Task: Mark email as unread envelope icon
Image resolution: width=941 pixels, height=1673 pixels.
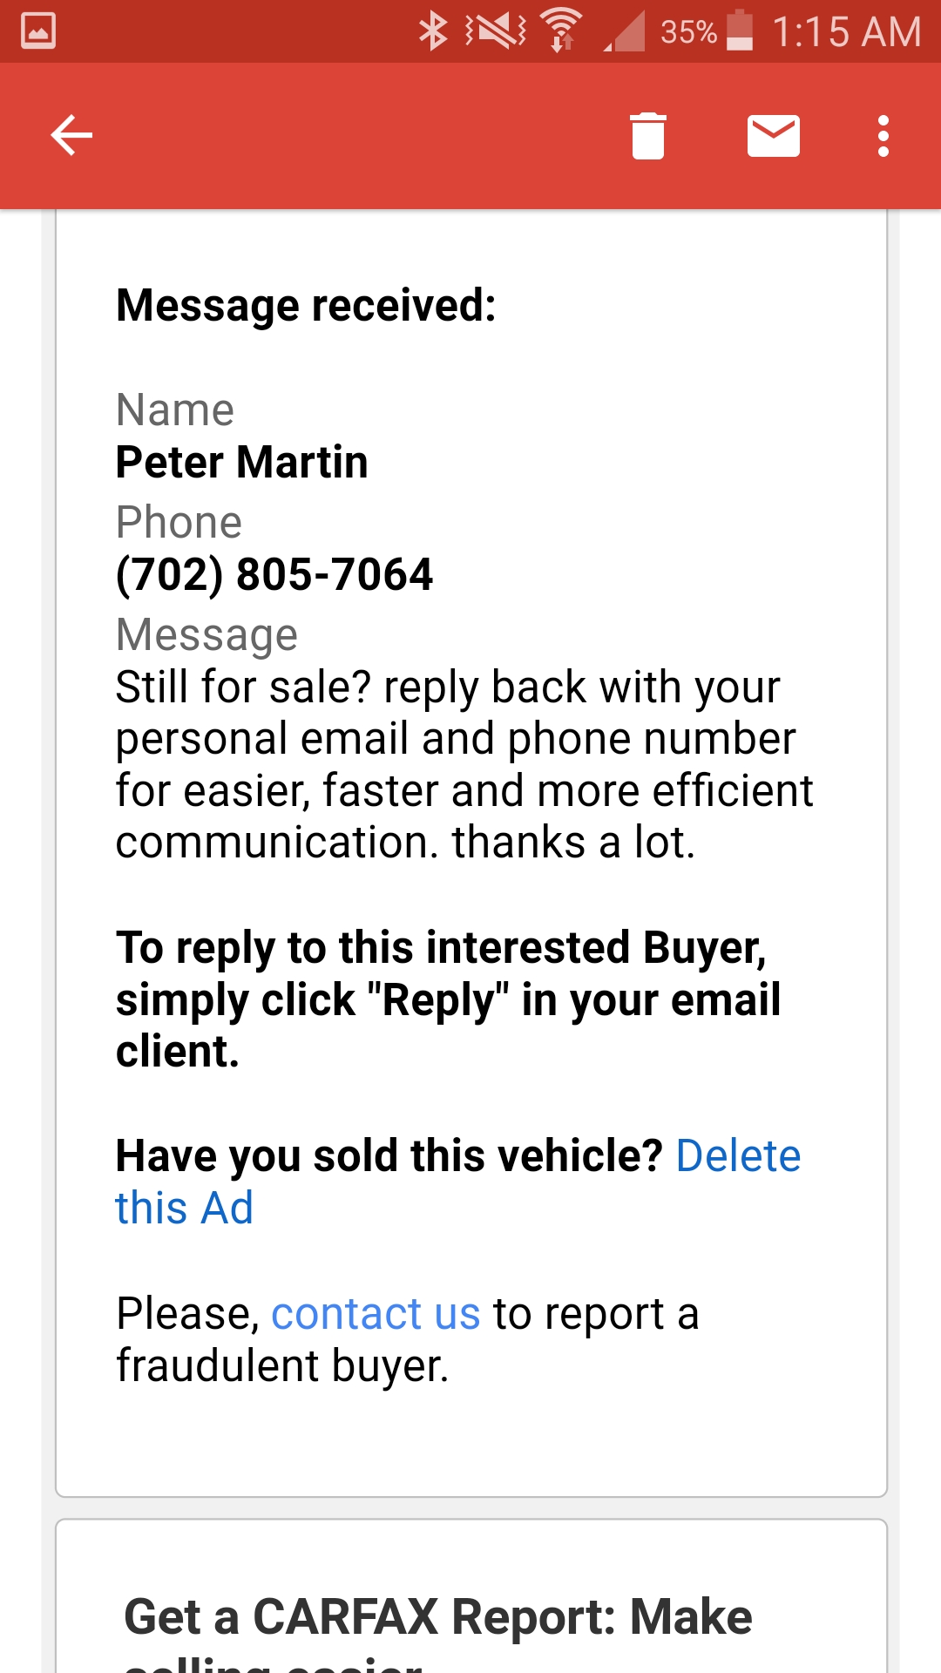Action: pos(774,136)
